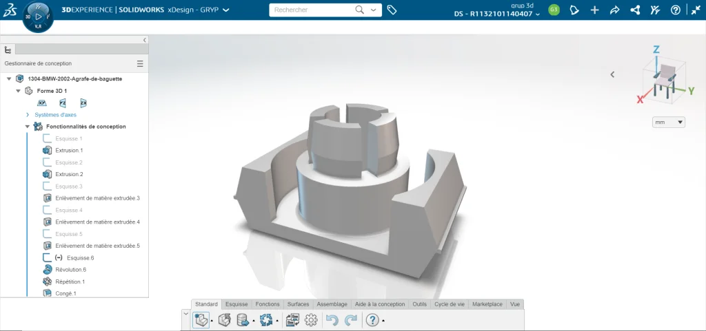This screenshot has width=706, height=331.
Task: Select the XY plane icon
Action: [x=41, y=103]
